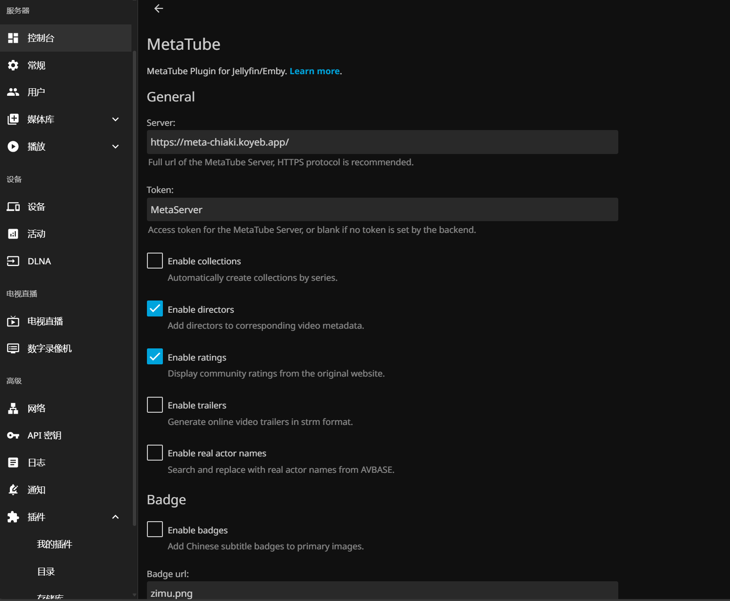Viewport: 730px width, 601px height.
Task: Check Enable badges checkbox
Action: point(155,529)
